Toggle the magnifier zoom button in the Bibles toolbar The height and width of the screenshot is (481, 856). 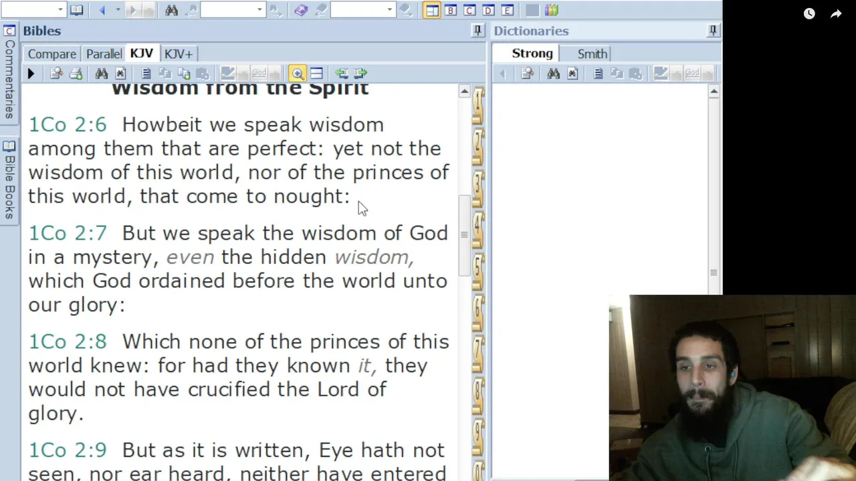coord(298,73)
